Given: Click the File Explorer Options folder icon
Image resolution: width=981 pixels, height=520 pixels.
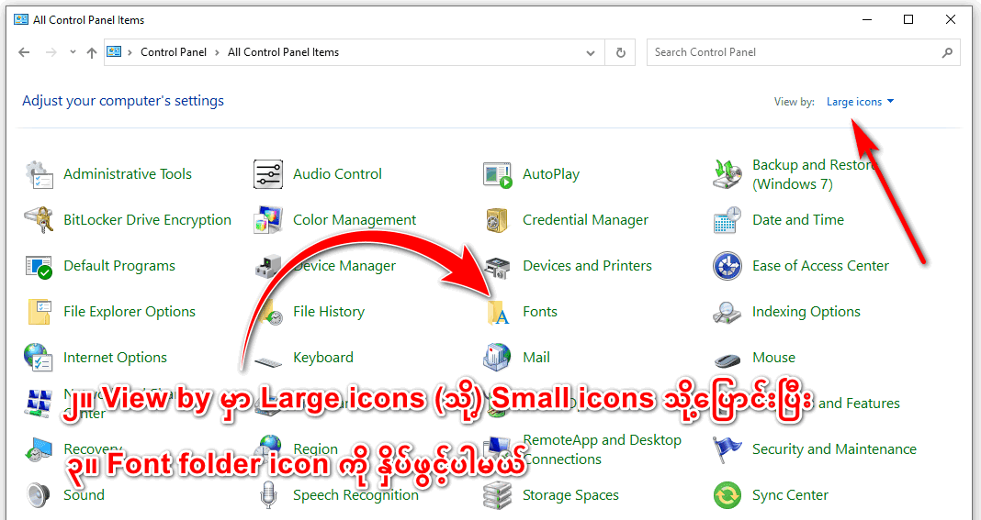Looking at the screenshot, I should point(39,312).
